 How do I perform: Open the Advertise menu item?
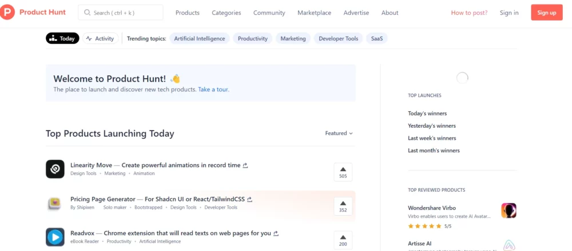pos(356,13)
